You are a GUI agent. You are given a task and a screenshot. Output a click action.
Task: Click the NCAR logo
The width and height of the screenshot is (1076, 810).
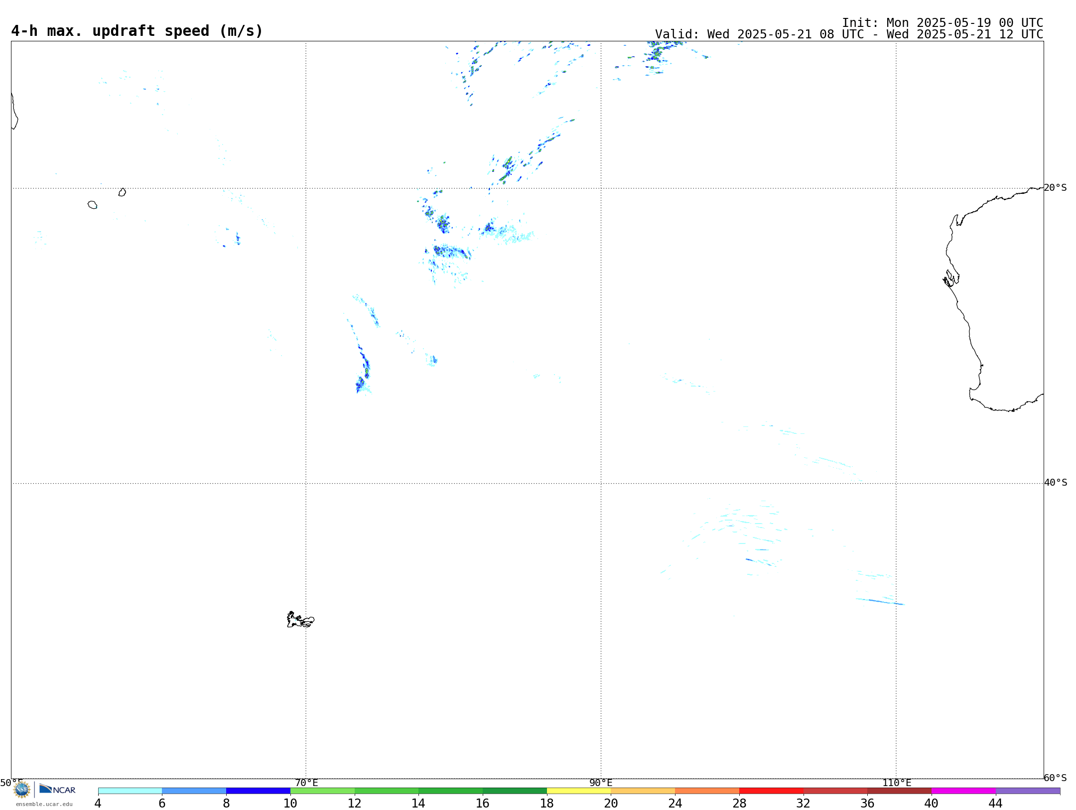57,789
